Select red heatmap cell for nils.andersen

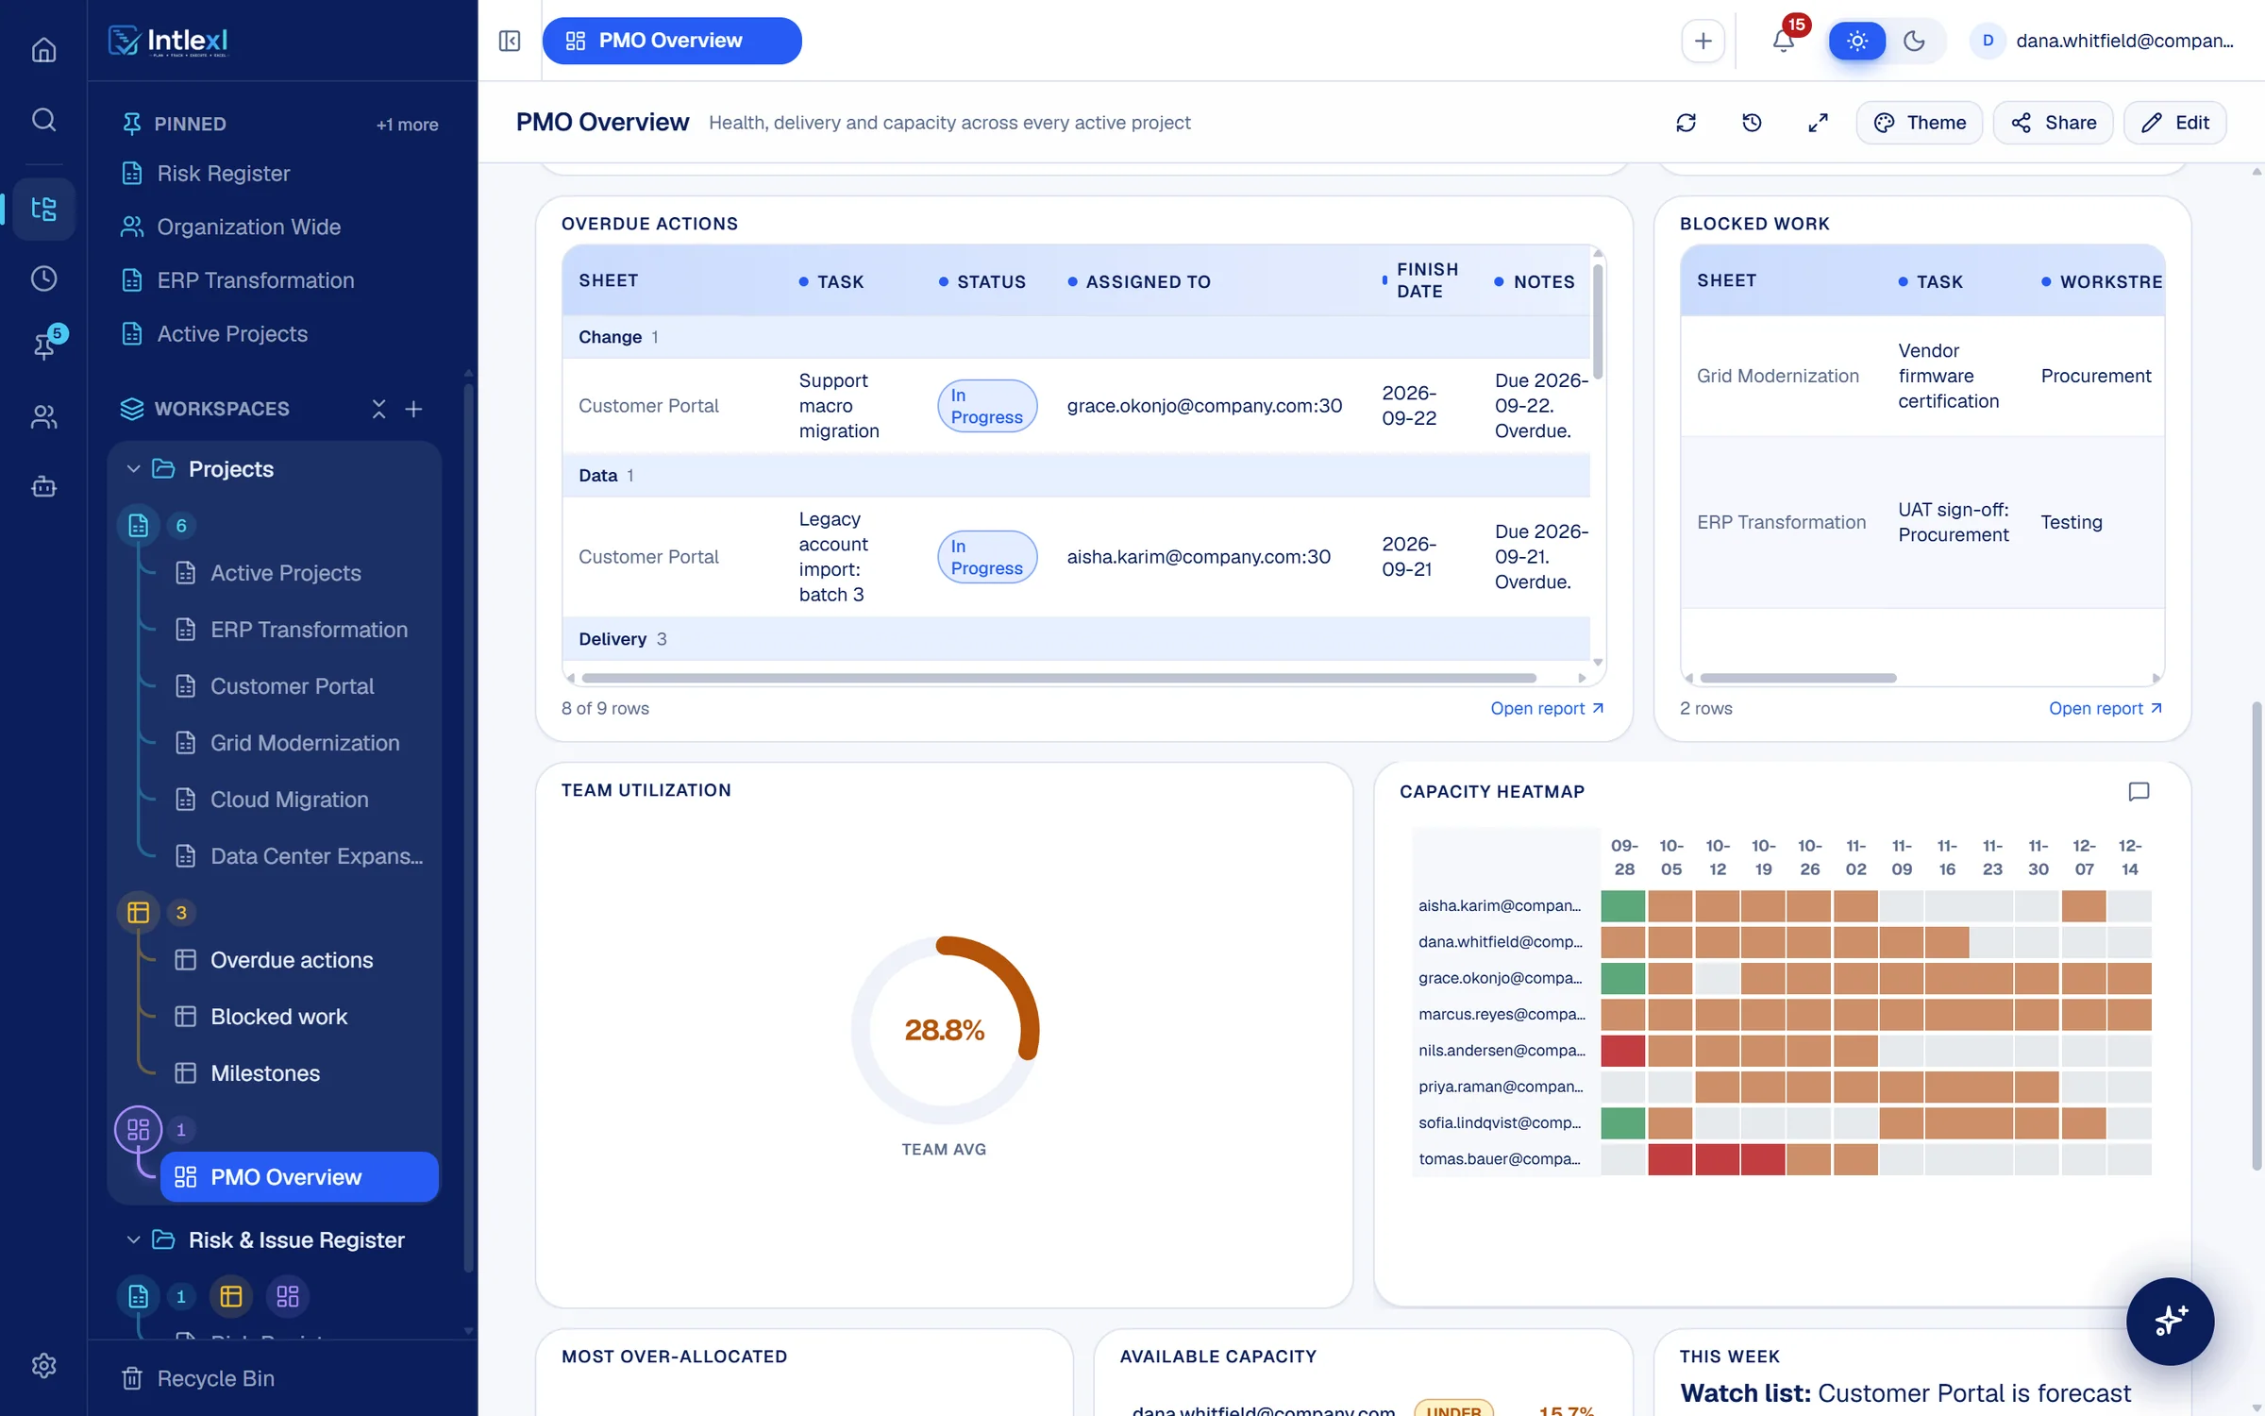tap(1622, 1051)
